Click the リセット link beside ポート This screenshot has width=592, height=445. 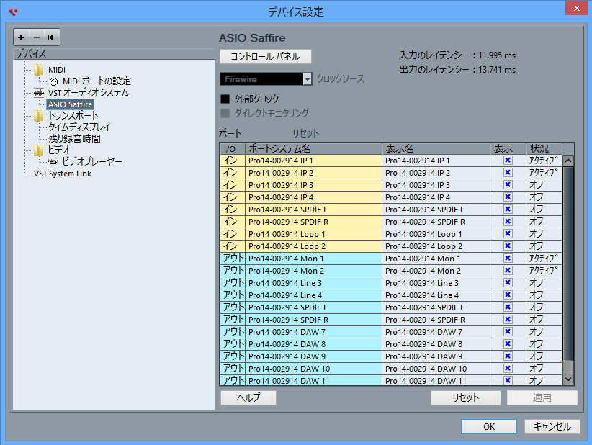click(x=306, y=133)
